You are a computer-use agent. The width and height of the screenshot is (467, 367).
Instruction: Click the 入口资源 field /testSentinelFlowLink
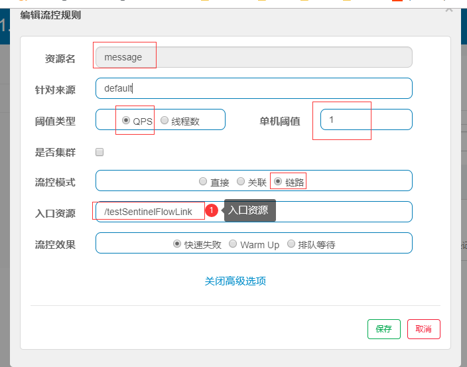254,212
